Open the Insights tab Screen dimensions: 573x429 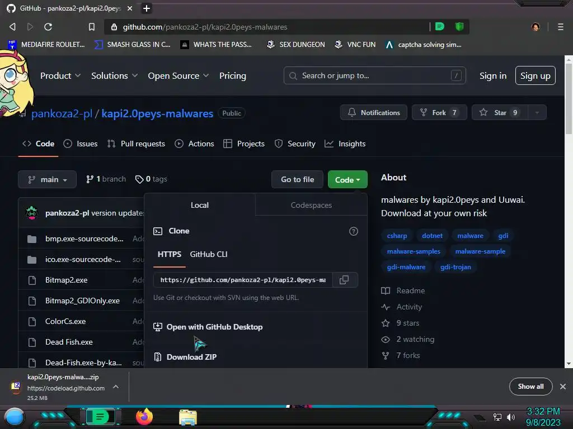coord(345,144)
